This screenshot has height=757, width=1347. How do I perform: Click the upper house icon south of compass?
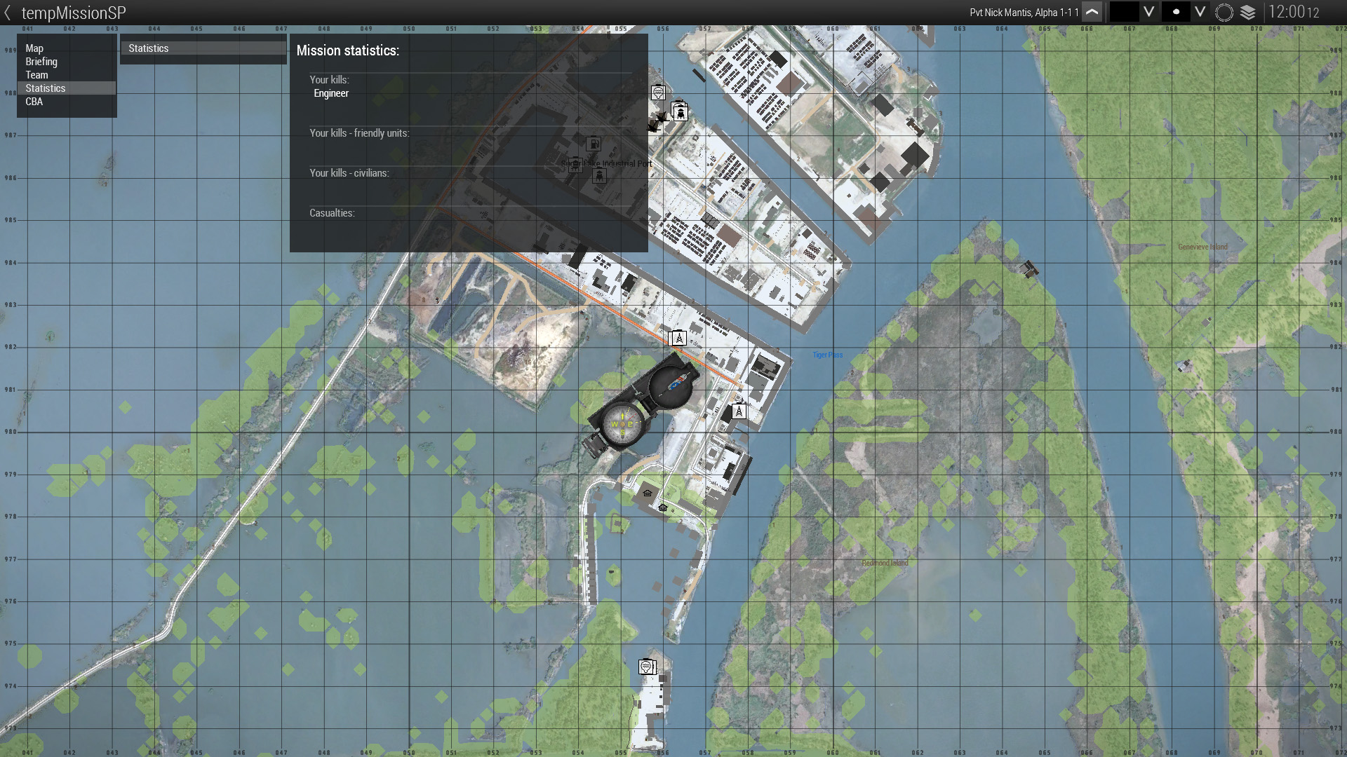coord(648,493)
